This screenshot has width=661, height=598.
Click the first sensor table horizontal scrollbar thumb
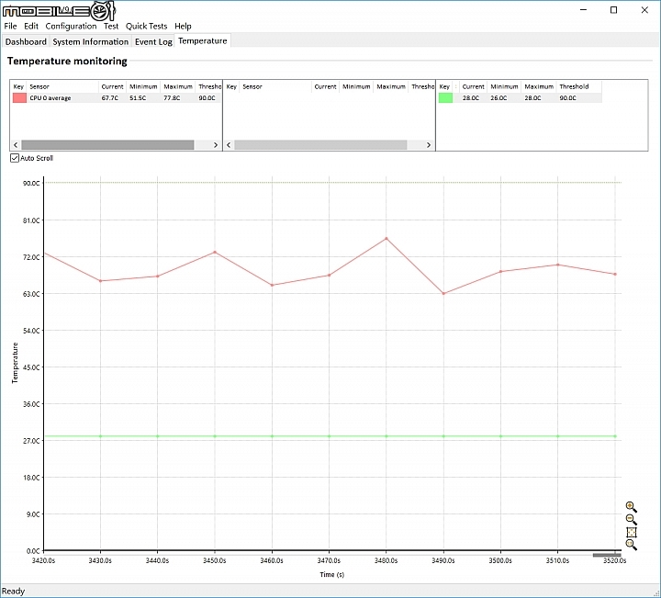coord(107,144)
